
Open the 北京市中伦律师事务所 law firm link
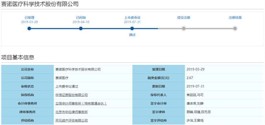(x=72, y=112)
